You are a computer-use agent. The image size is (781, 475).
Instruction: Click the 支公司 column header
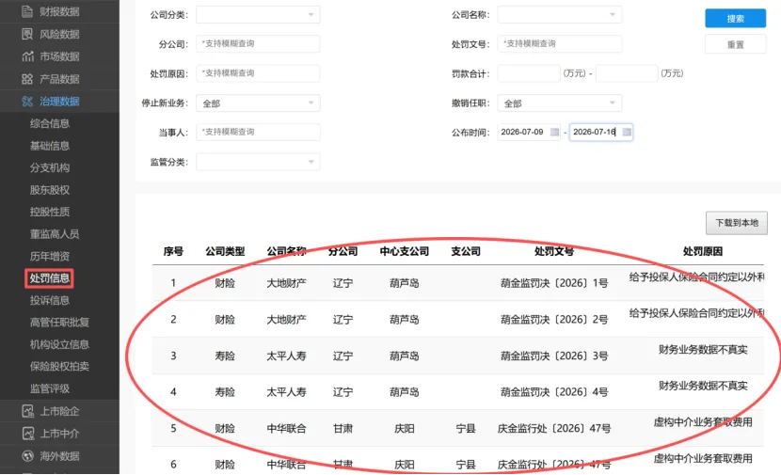[466, 251]
